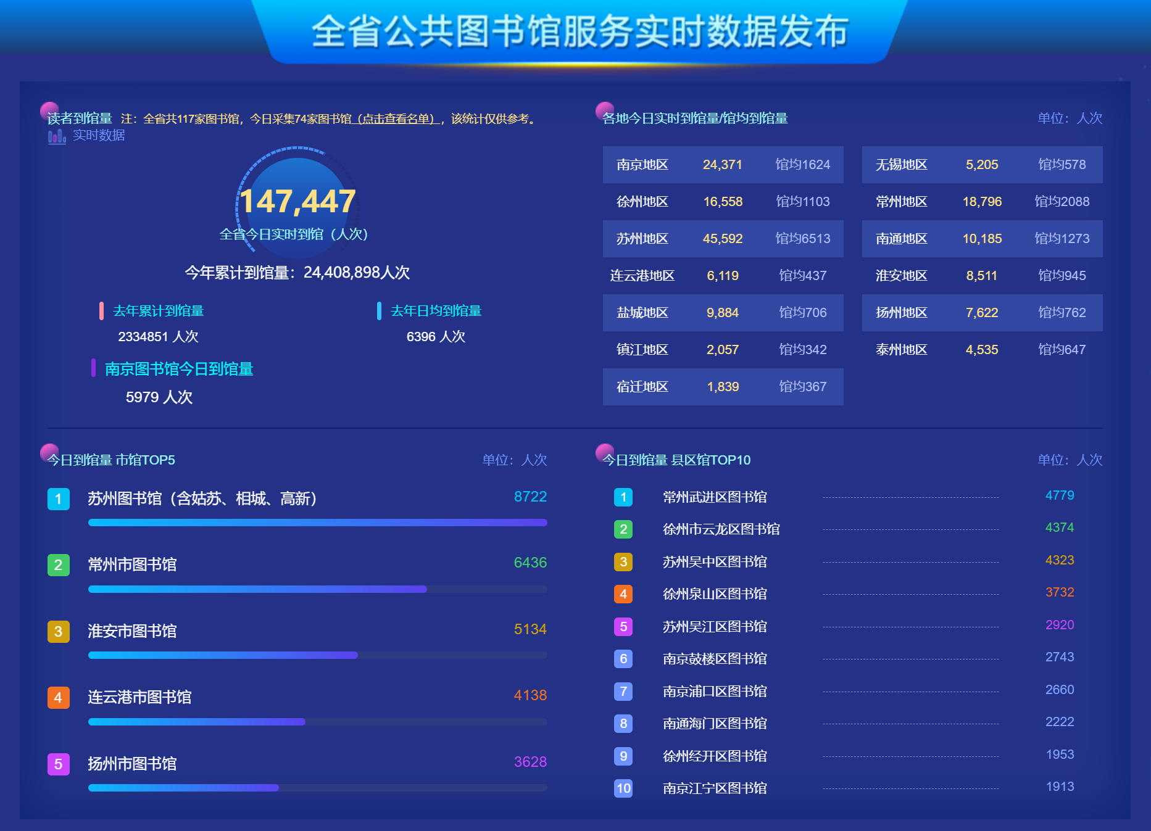Click the purple sphere icon beside 读者到馆量
1151x831 pixels.
tap(49, 110)
